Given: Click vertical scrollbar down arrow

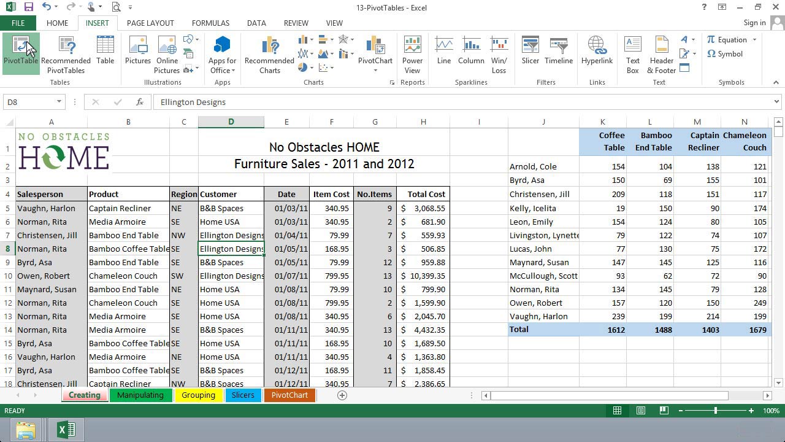Looking at the screenshot, I should coord(778,383).
